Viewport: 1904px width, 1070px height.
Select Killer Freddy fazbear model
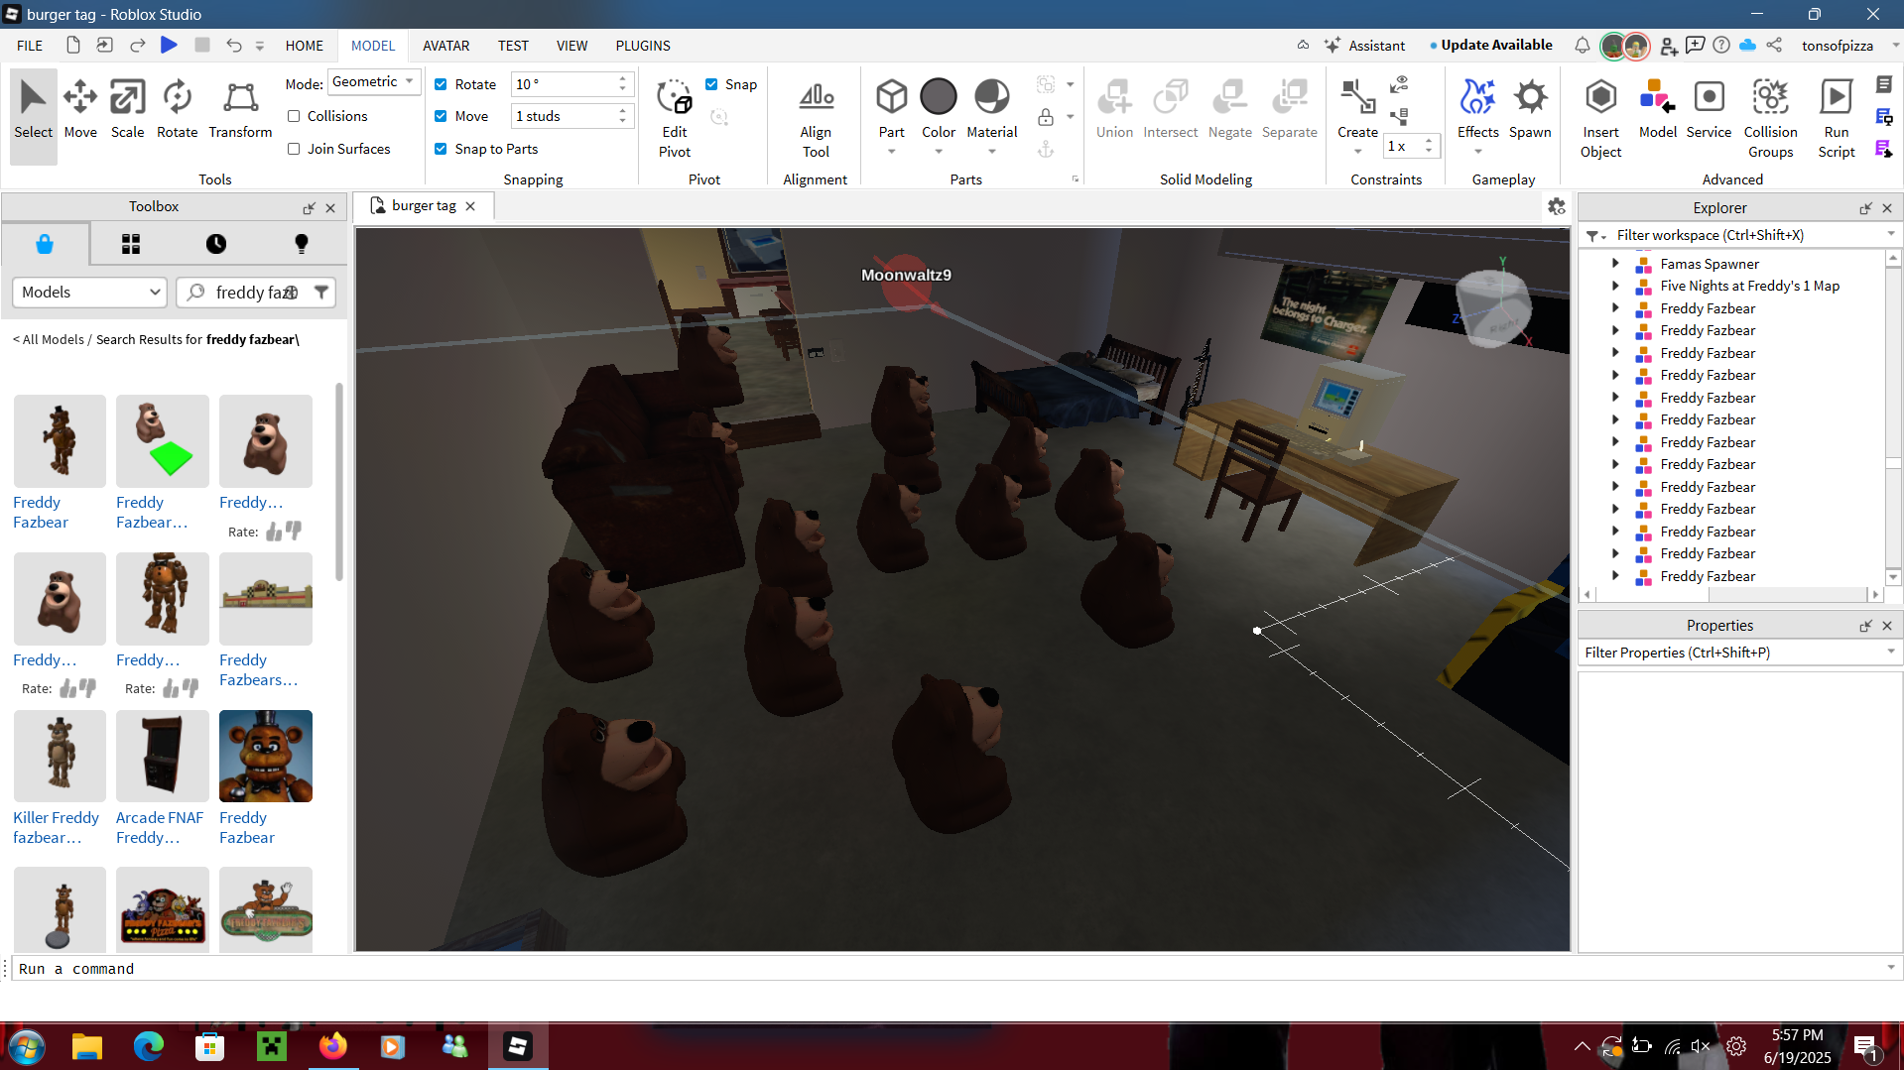(60, 777)
